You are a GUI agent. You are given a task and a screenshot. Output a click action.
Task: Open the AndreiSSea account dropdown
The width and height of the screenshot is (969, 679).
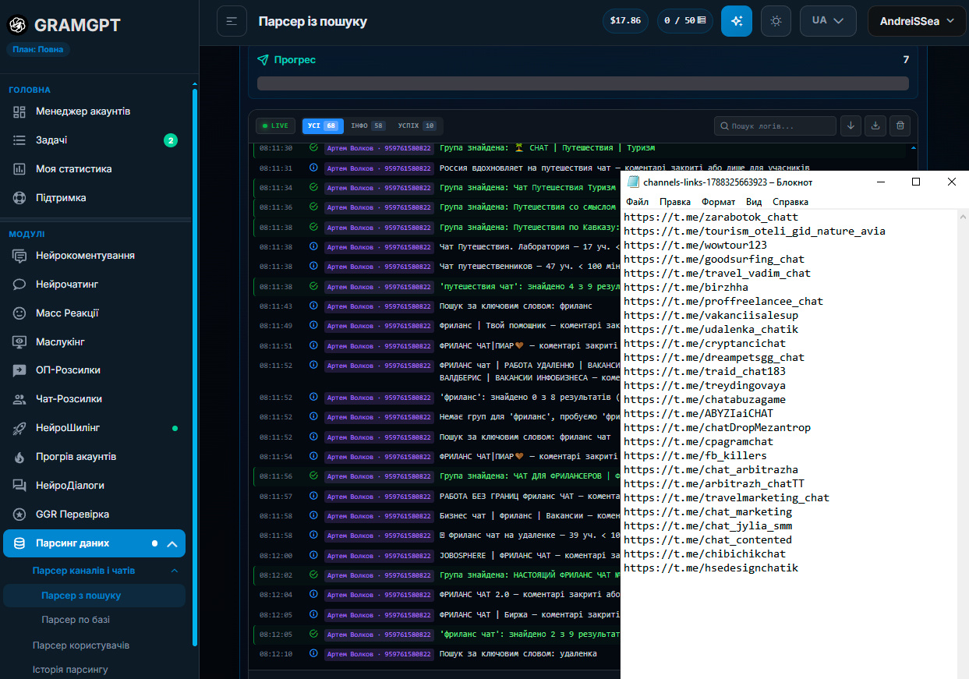coord(917,21)
